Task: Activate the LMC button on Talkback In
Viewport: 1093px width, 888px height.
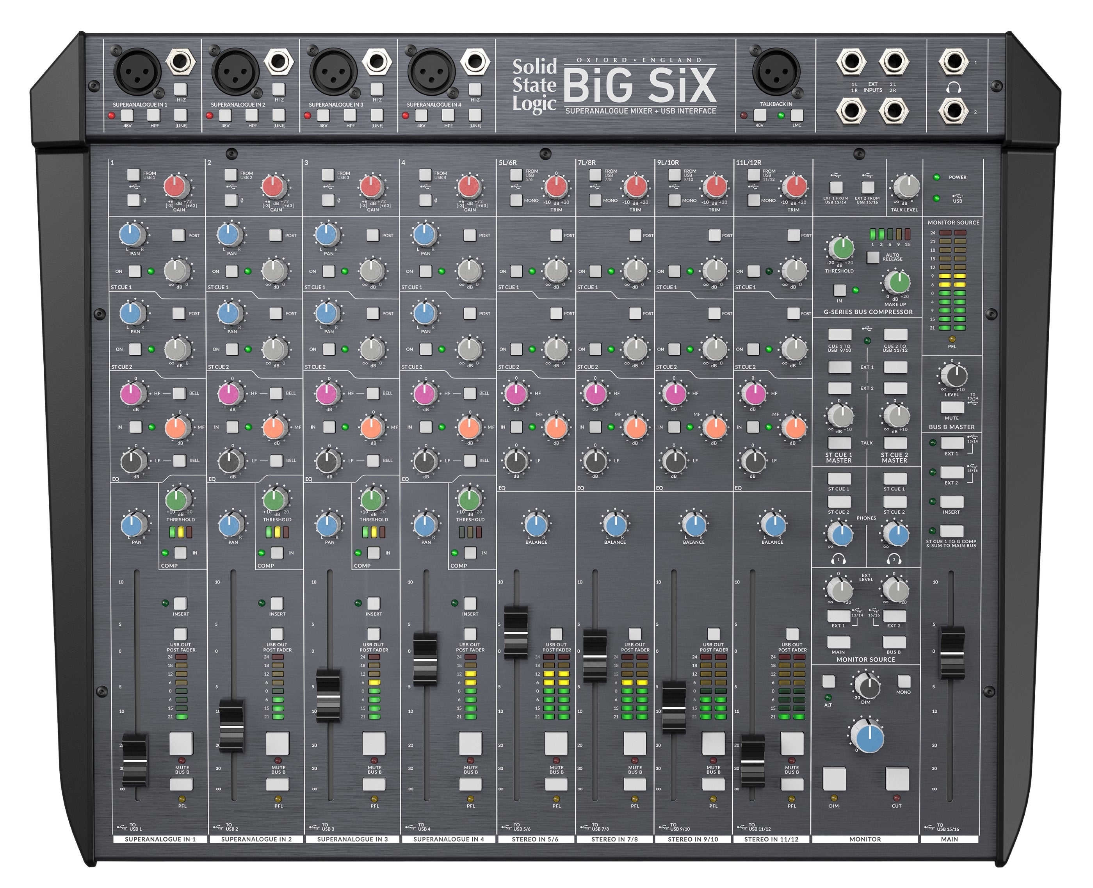Action: pos(797,115)
